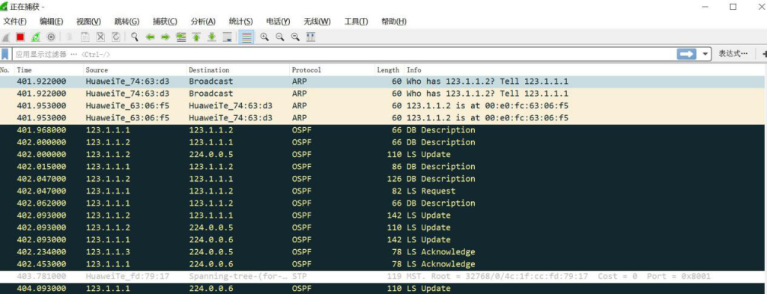
Task: Toggle packet list colorization
Action: click(246, 37)
